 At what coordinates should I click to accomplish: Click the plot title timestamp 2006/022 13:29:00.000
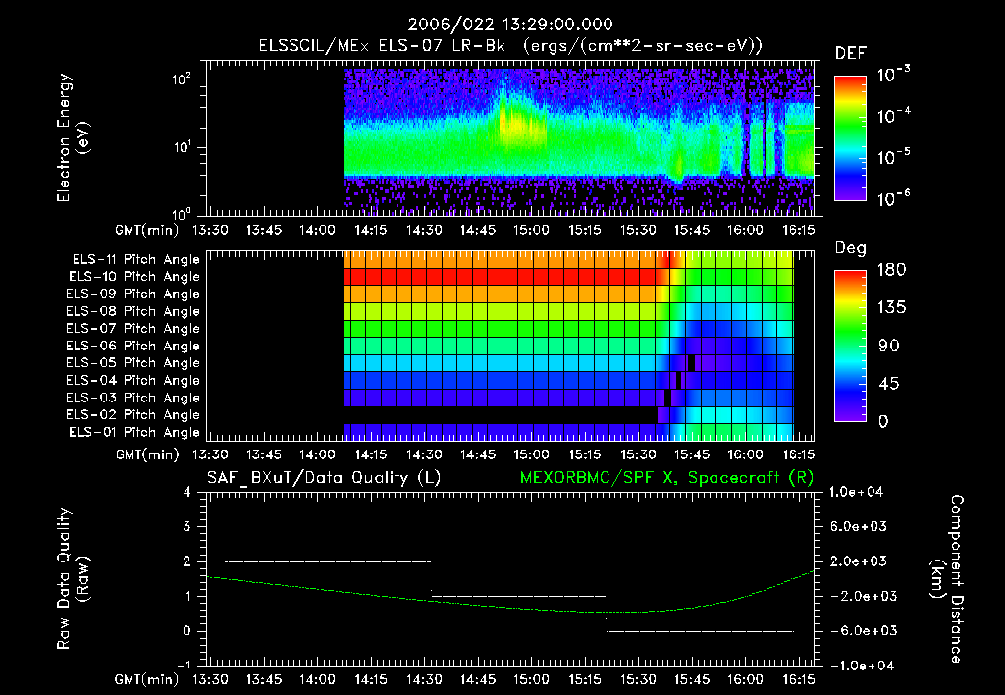click(x=510, y=25)
